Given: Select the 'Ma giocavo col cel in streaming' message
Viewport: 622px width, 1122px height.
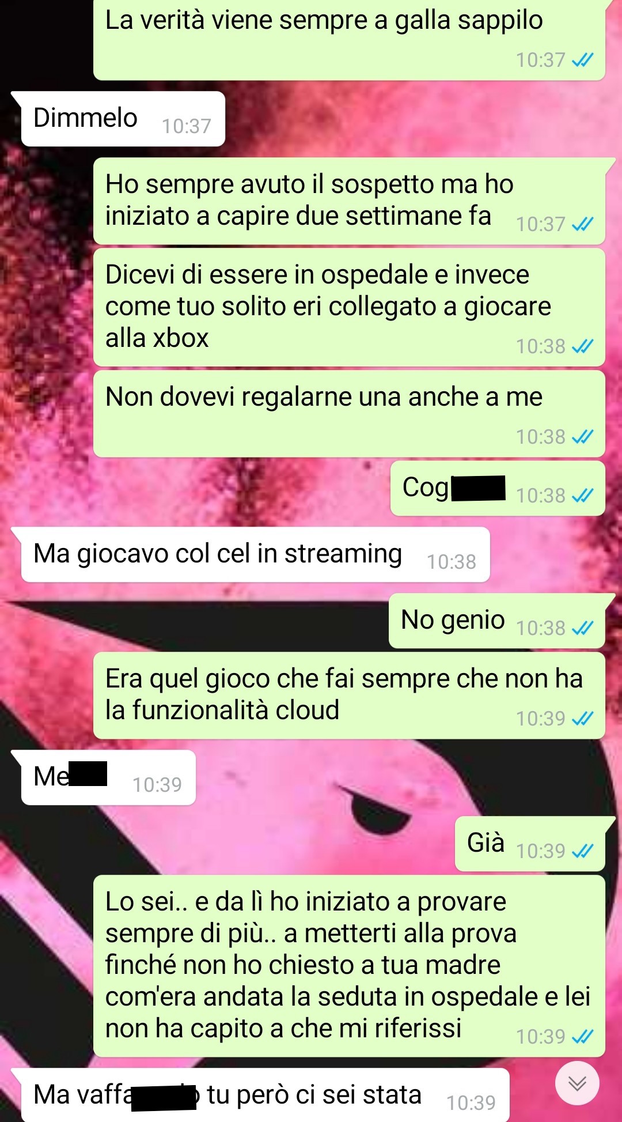Looking at the screenshot, I should tap(255, 554).
